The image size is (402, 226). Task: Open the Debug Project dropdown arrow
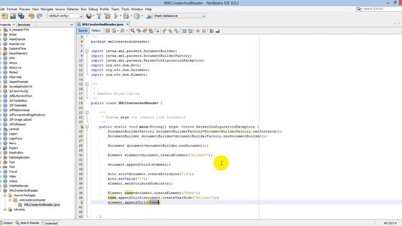pos(131,16)
